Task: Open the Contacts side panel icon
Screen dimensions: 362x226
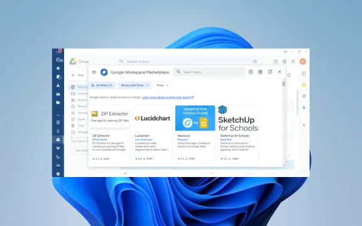Action: [304, 107]
